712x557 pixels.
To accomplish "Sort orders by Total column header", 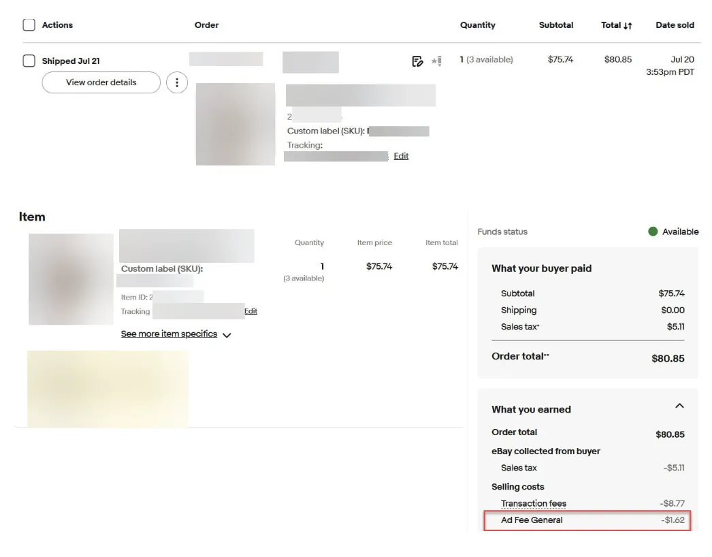I will click(x=611, y=25).
